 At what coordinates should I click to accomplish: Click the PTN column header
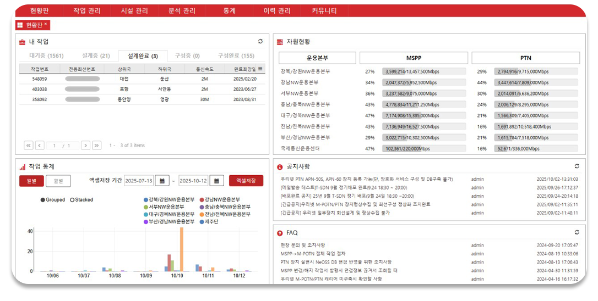click(526, 58)
